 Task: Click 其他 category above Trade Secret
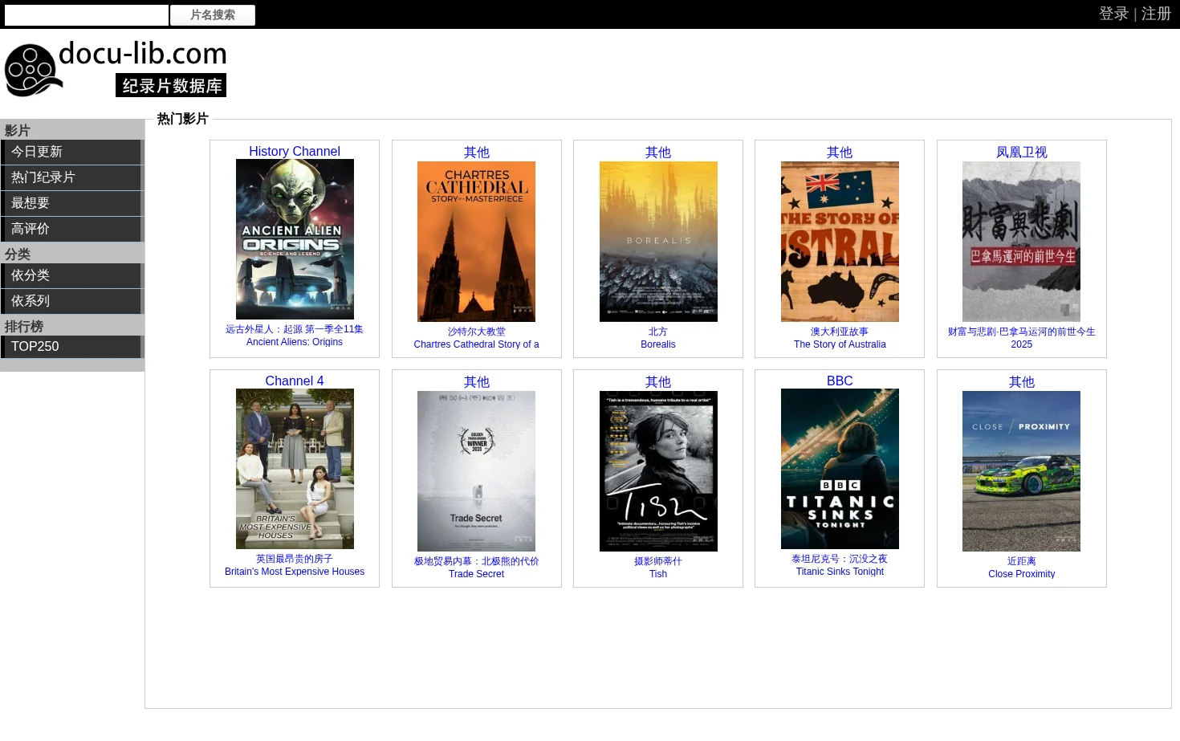(476, 382)
